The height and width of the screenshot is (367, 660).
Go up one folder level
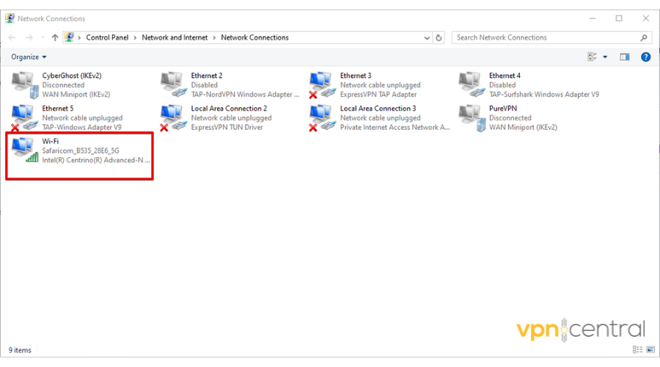[x=55, y=37]
